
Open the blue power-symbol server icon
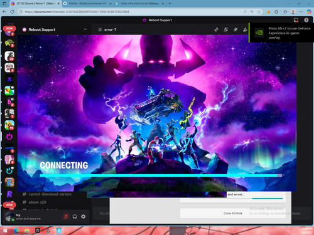(x=9, y=171)
